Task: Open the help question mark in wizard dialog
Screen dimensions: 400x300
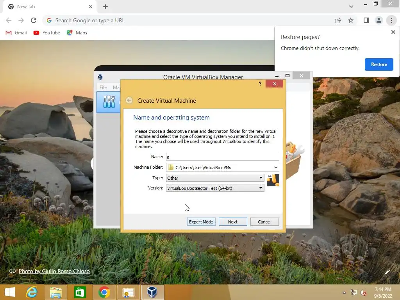Action: point(260,84)
